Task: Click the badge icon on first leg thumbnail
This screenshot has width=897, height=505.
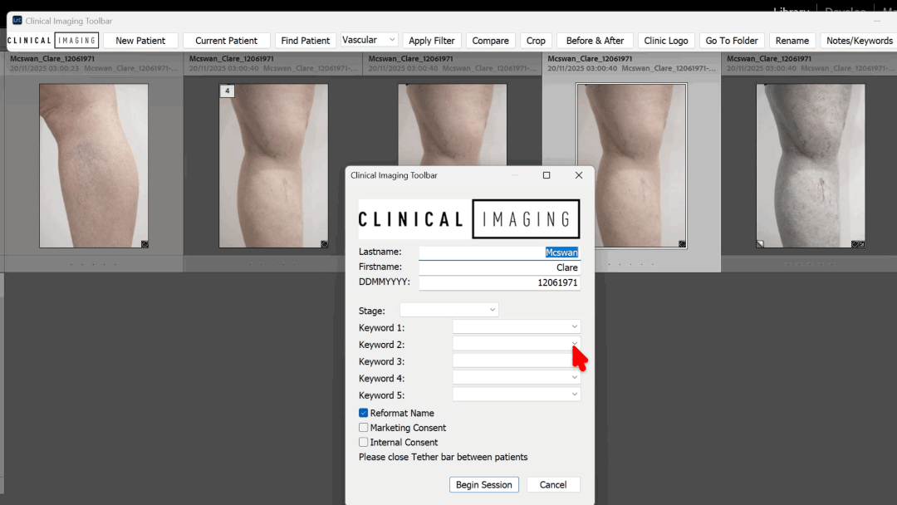Action: click(145, 244)
